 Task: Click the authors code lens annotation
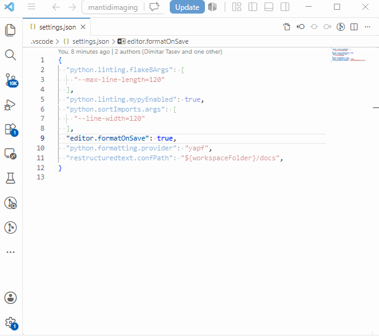pyautogui.click(x=140, y=52)
